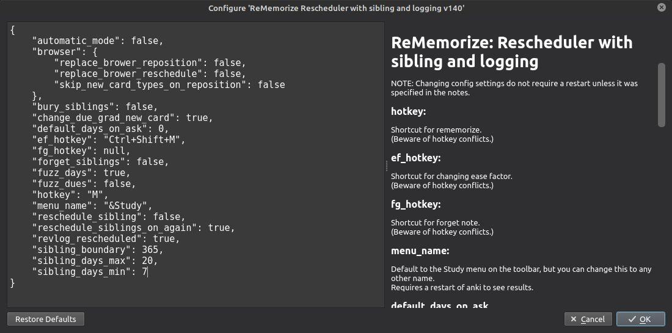This screenshot has height=333, width=672.
Task: Click the Cancel button
Action: 588,319
